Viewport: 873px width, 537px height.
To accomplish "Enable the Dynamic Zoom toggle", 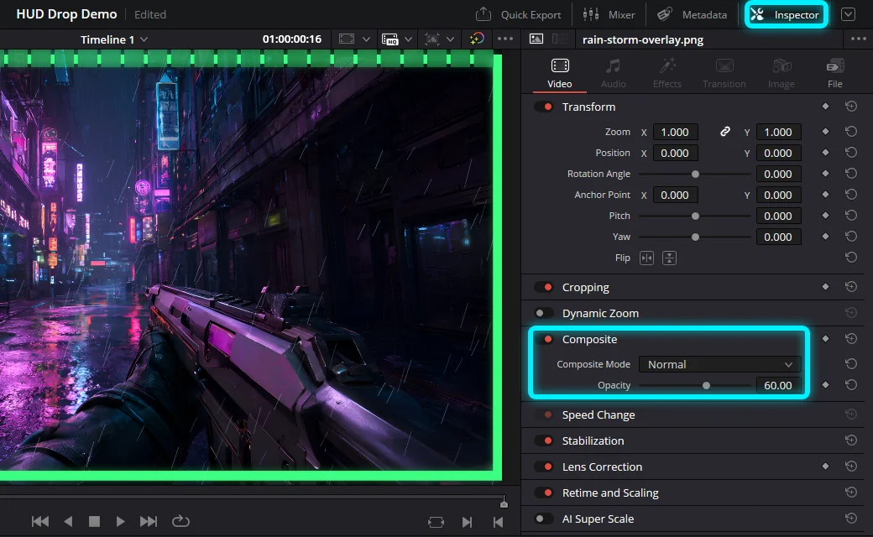I will [544, 313].
